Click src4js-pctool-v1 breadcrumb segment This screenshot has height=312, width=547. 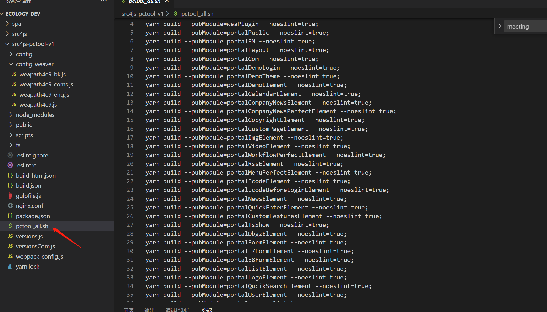tap(142, 14)
